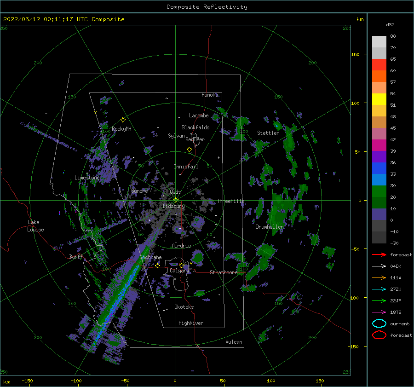
Task: Click the Sylvan label on map
Action: pos(176,136)
